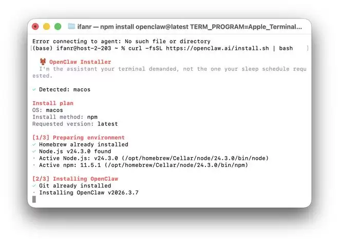This screenshot has width=339, height=244.
Task: Click the window title text in title bar
Action: pos(190,26)
